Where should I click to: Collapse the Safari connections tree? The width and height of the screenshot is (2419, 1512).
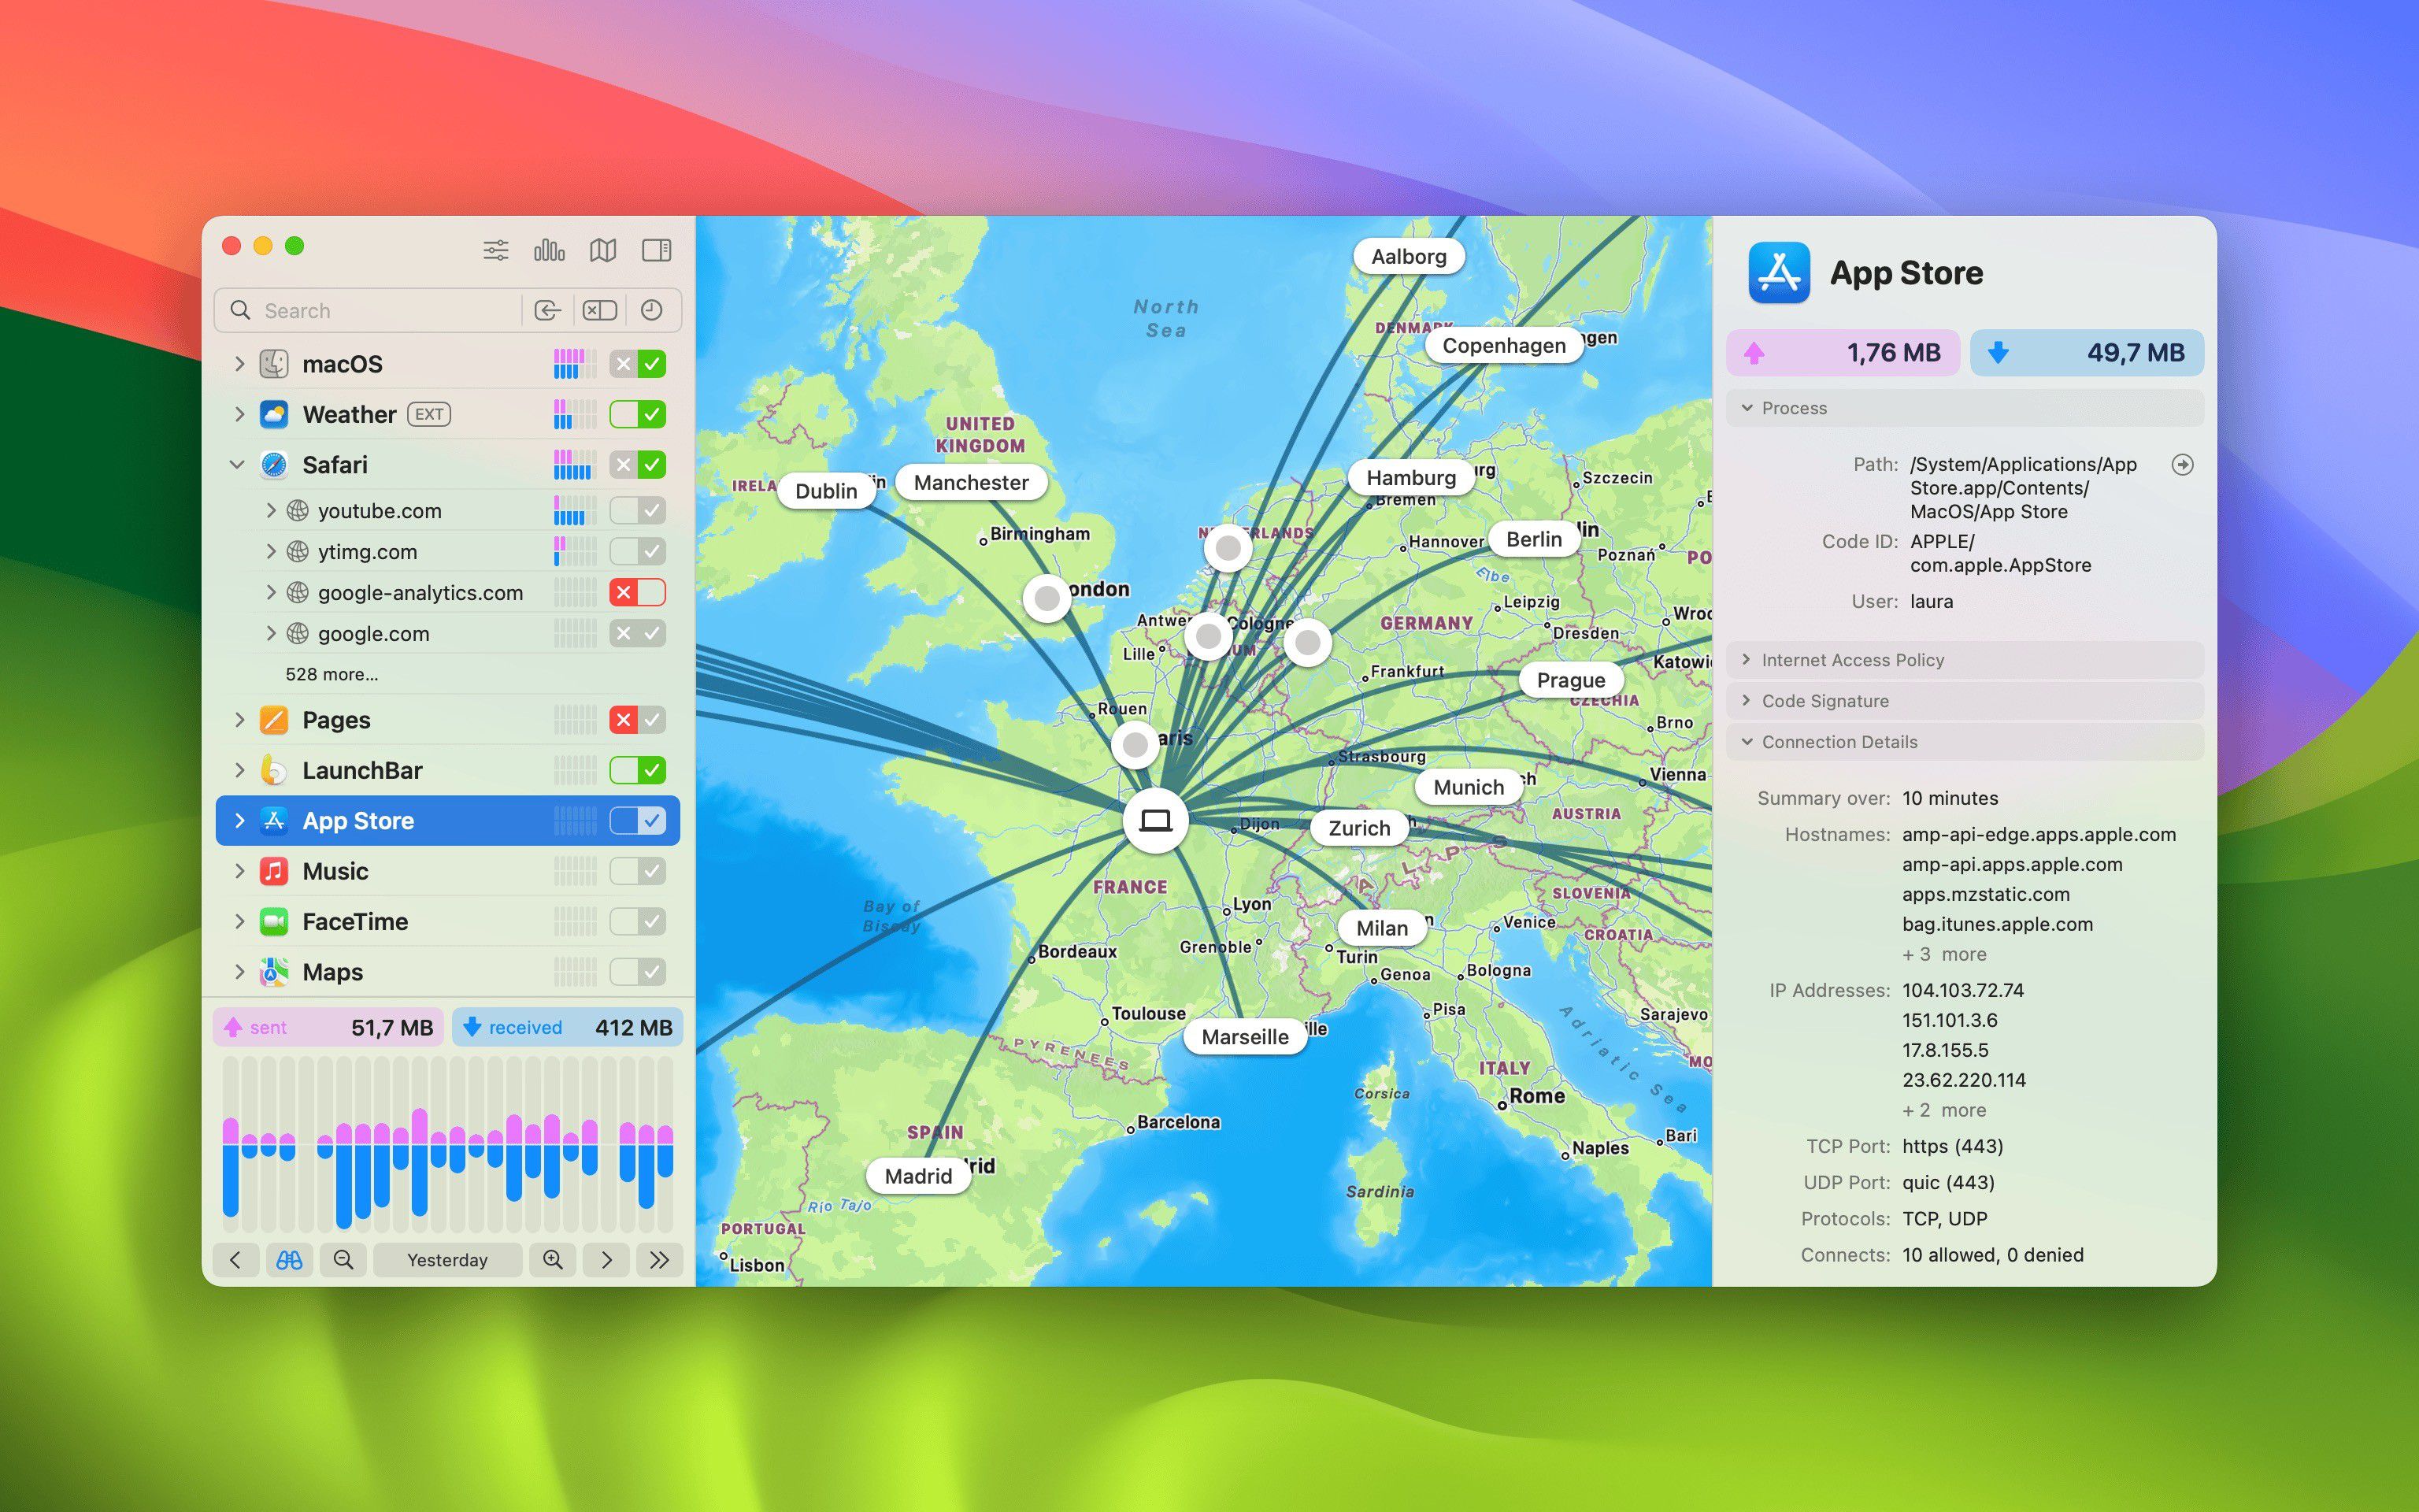coord(238,465)
